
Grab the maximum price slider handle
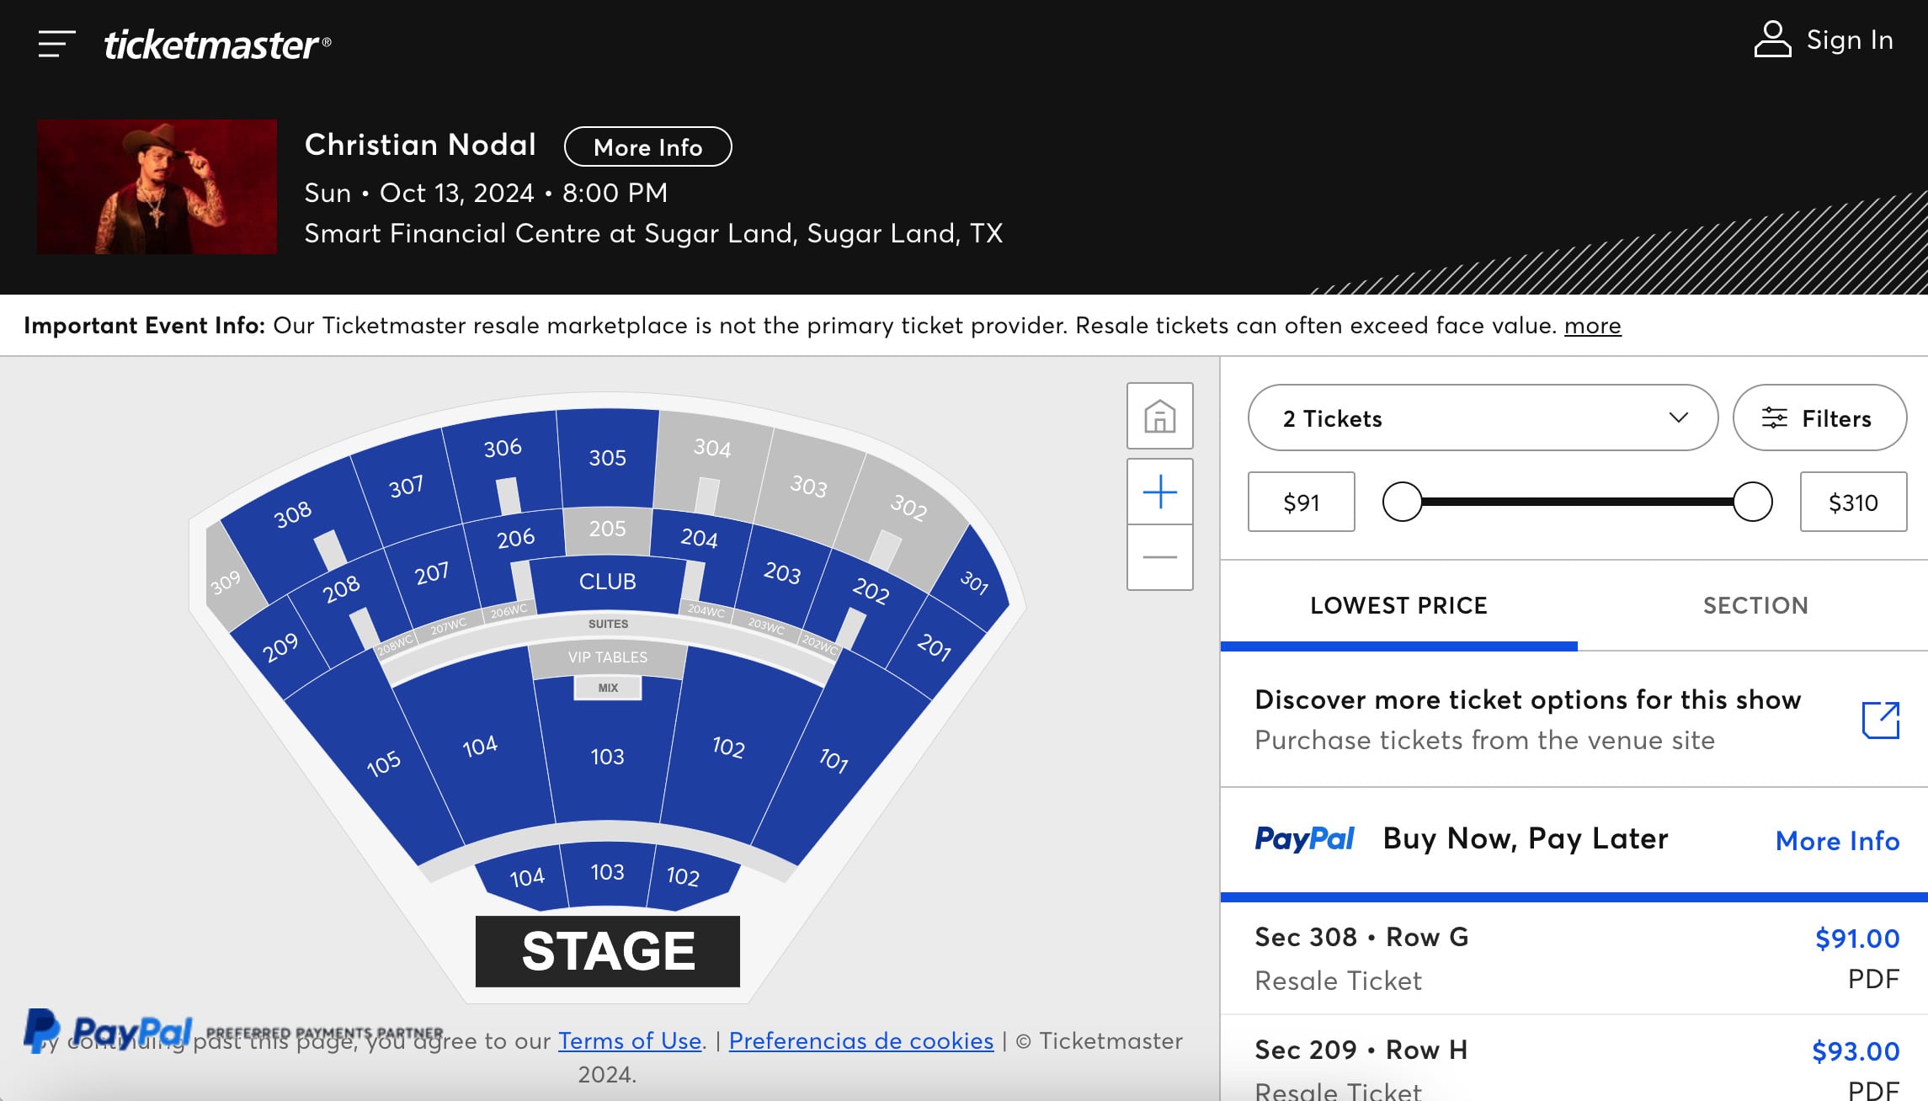pos(1752,503)
